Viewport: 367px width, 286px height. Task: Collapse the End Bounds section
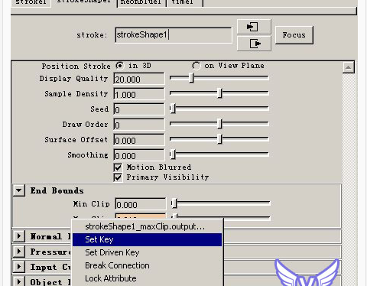point(19,190)
